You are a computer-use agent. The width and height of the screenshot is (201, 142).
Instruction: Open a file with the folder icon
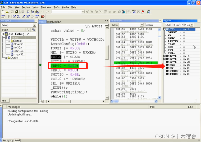(8, 12)
